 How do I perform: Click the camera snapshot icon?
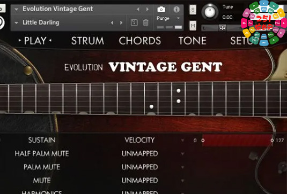pyautogui.click(x=161, y=9)
